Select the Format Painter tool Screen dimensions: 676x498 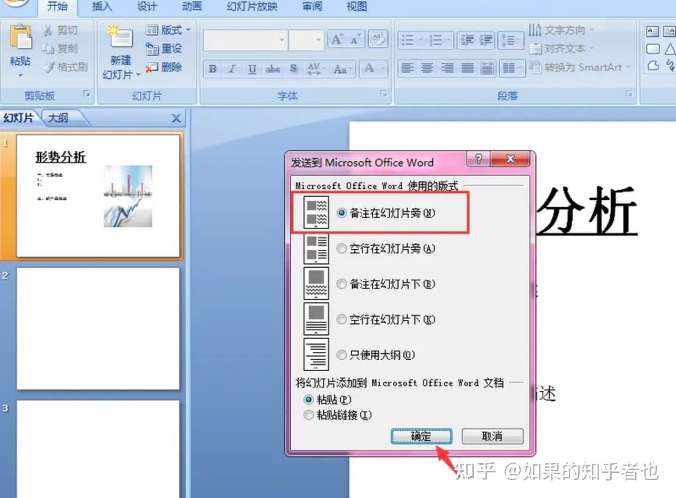coord(65,67)
